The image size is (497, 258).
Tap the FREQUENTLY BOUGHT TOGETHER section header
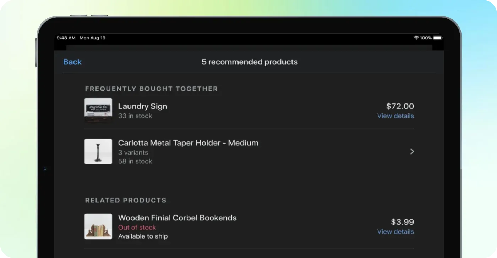[x=151, y=89]
